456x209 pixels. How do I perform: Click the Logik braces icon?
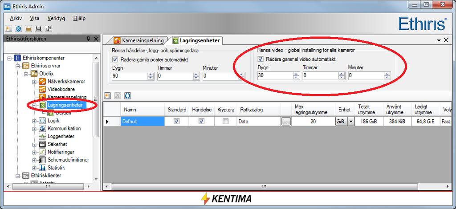tap(42, 121)
